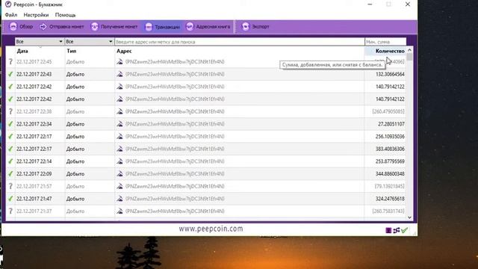Click the green checkmark icon for 22:43
Viewport: 478px width, 269px height.
10,74
